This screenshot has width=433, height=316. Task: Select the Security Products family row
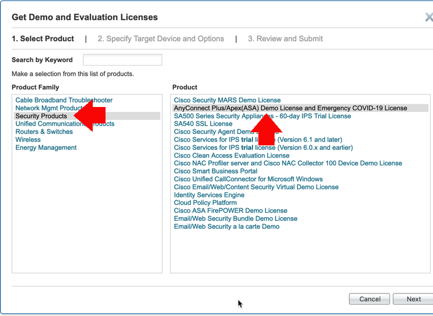click(x=87, y=116)
